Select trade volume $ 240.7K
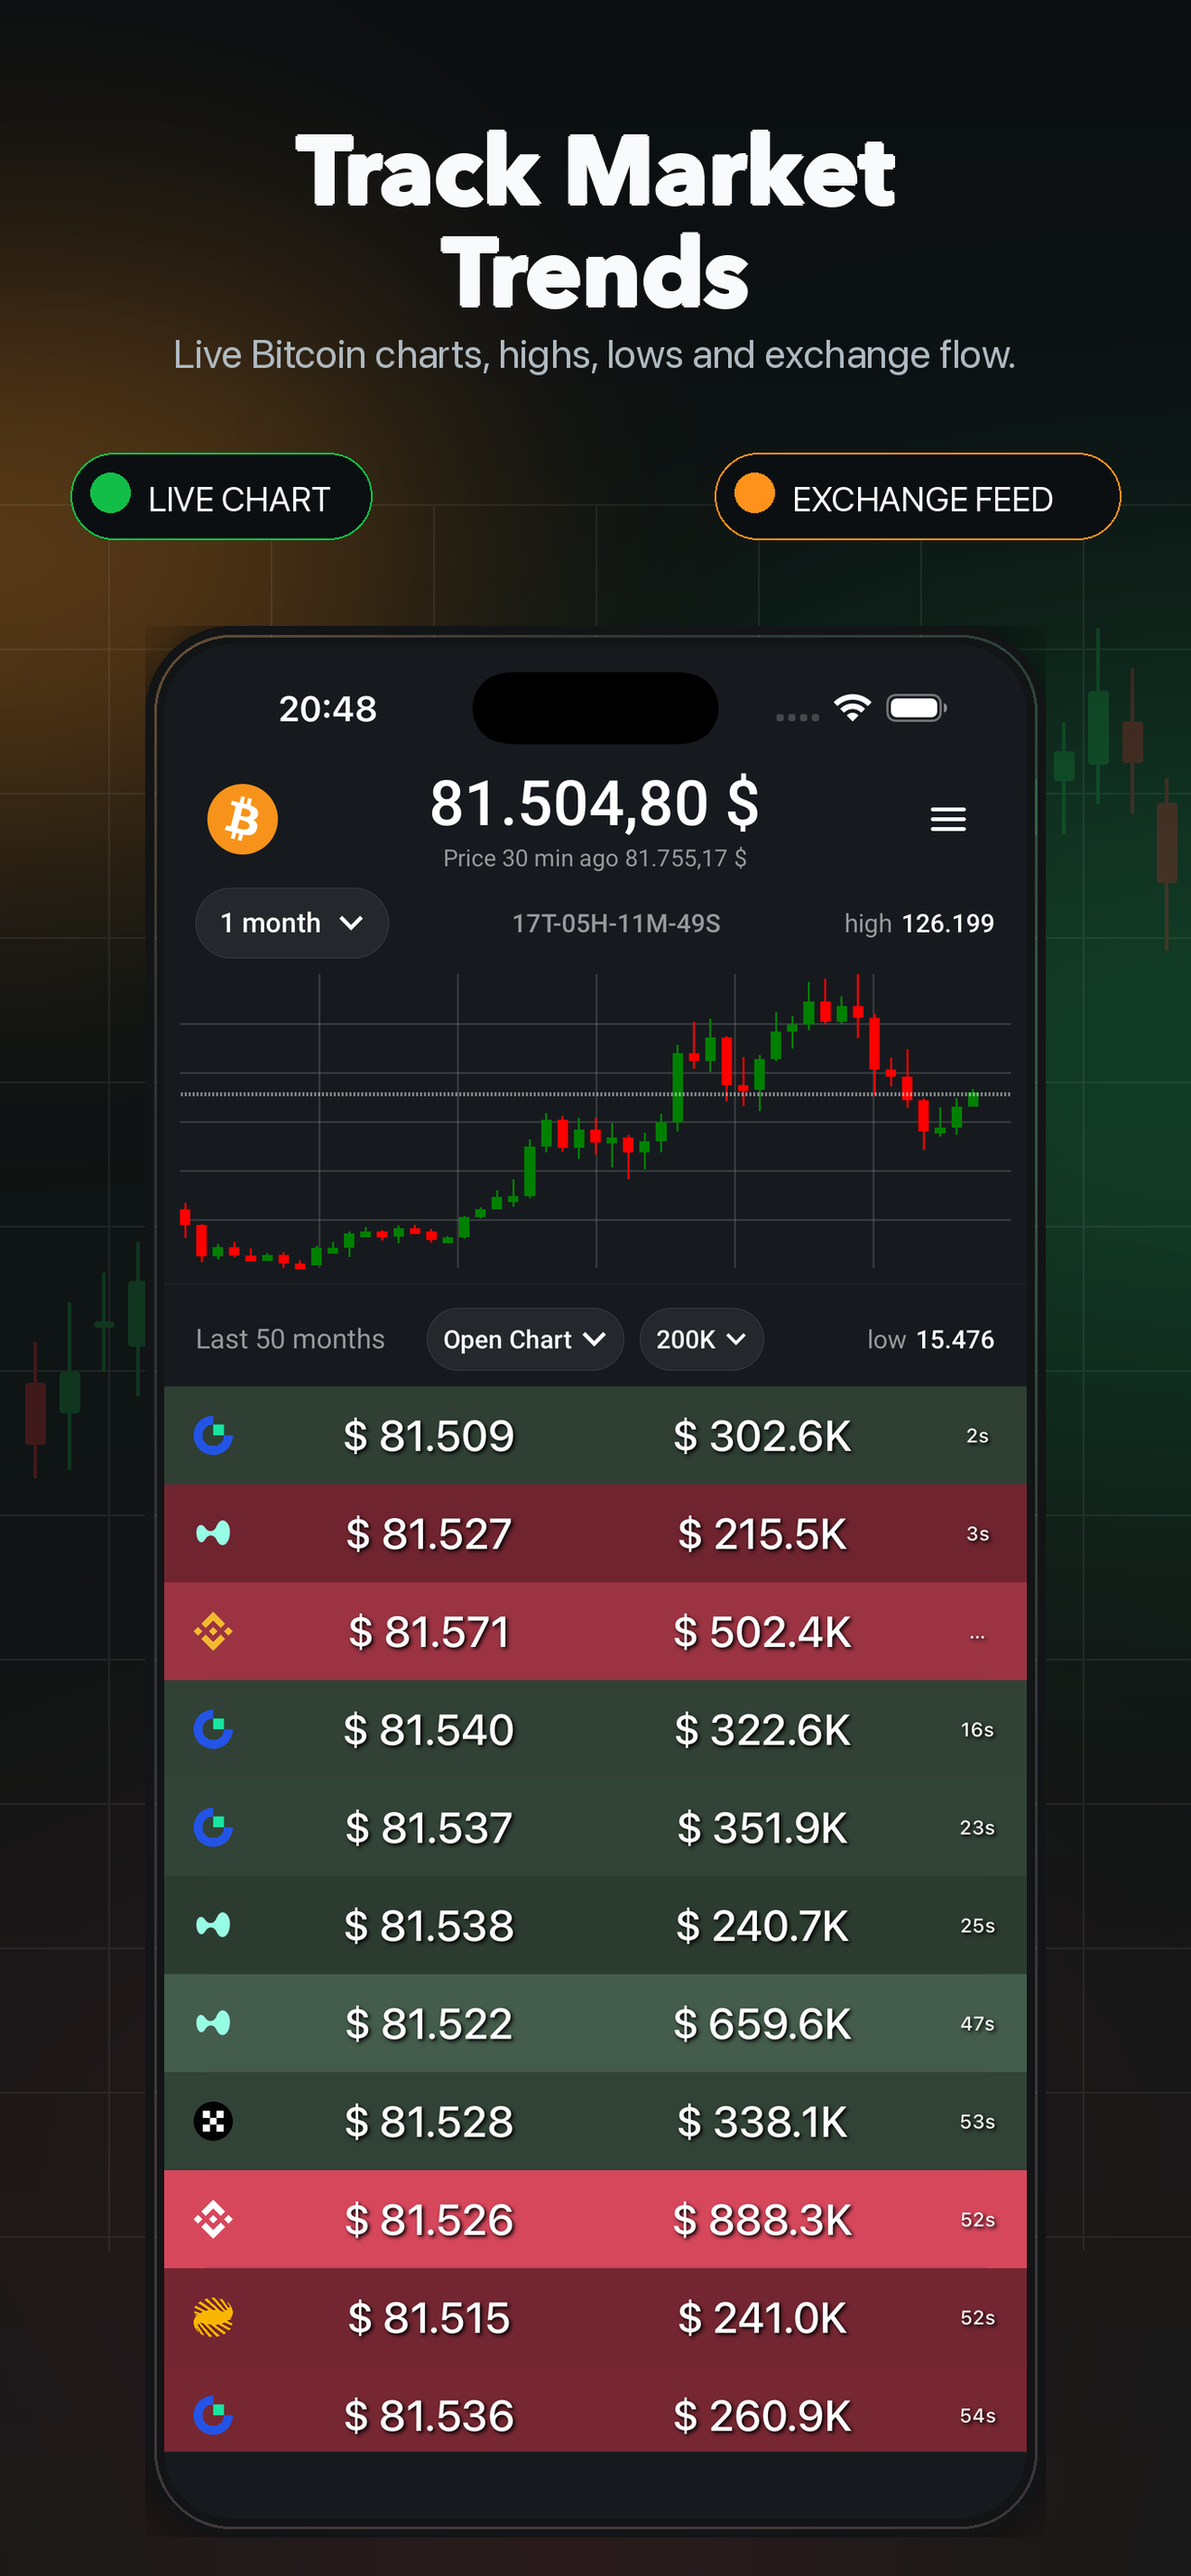The width and height of the screenshot is (1191, 2576). coord(762,1926)
